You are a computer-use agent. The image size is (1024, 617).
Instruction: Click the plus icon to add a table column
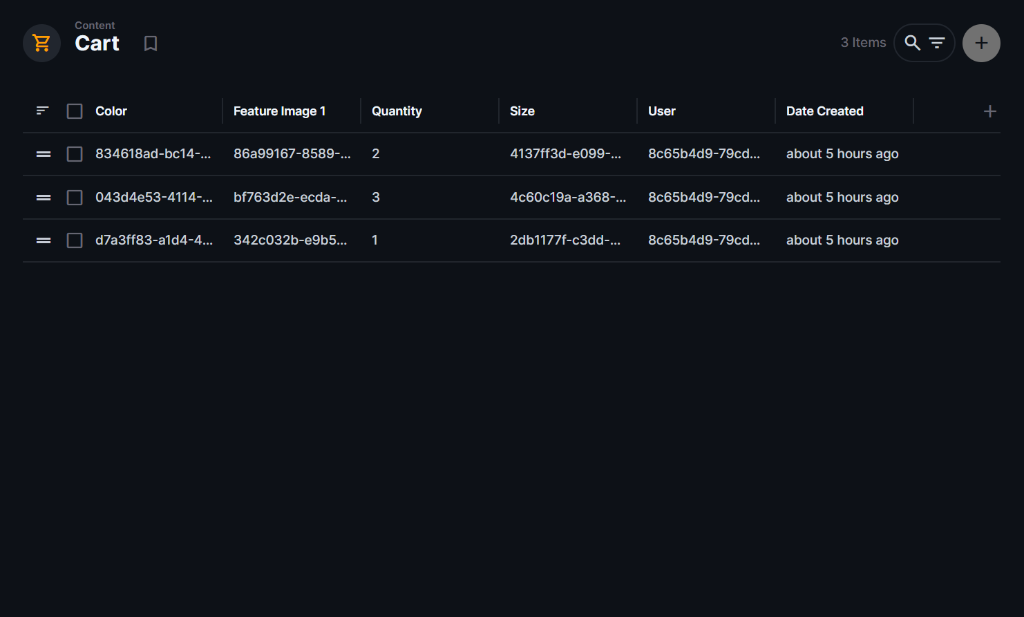tap(990, 111)
